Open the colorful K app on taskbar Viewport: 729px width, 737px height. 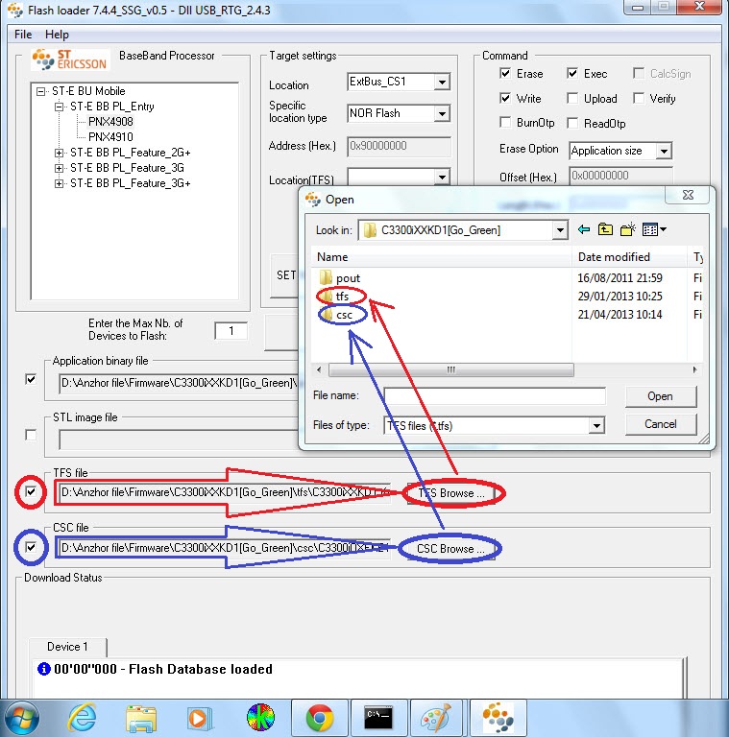(x=260, y=718)
